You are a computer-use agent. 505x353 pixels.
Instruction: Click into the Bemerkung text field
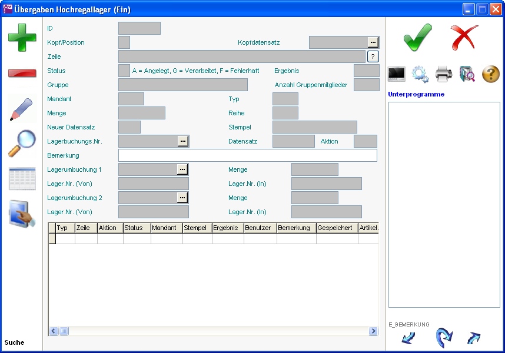[x=247, y=155]
